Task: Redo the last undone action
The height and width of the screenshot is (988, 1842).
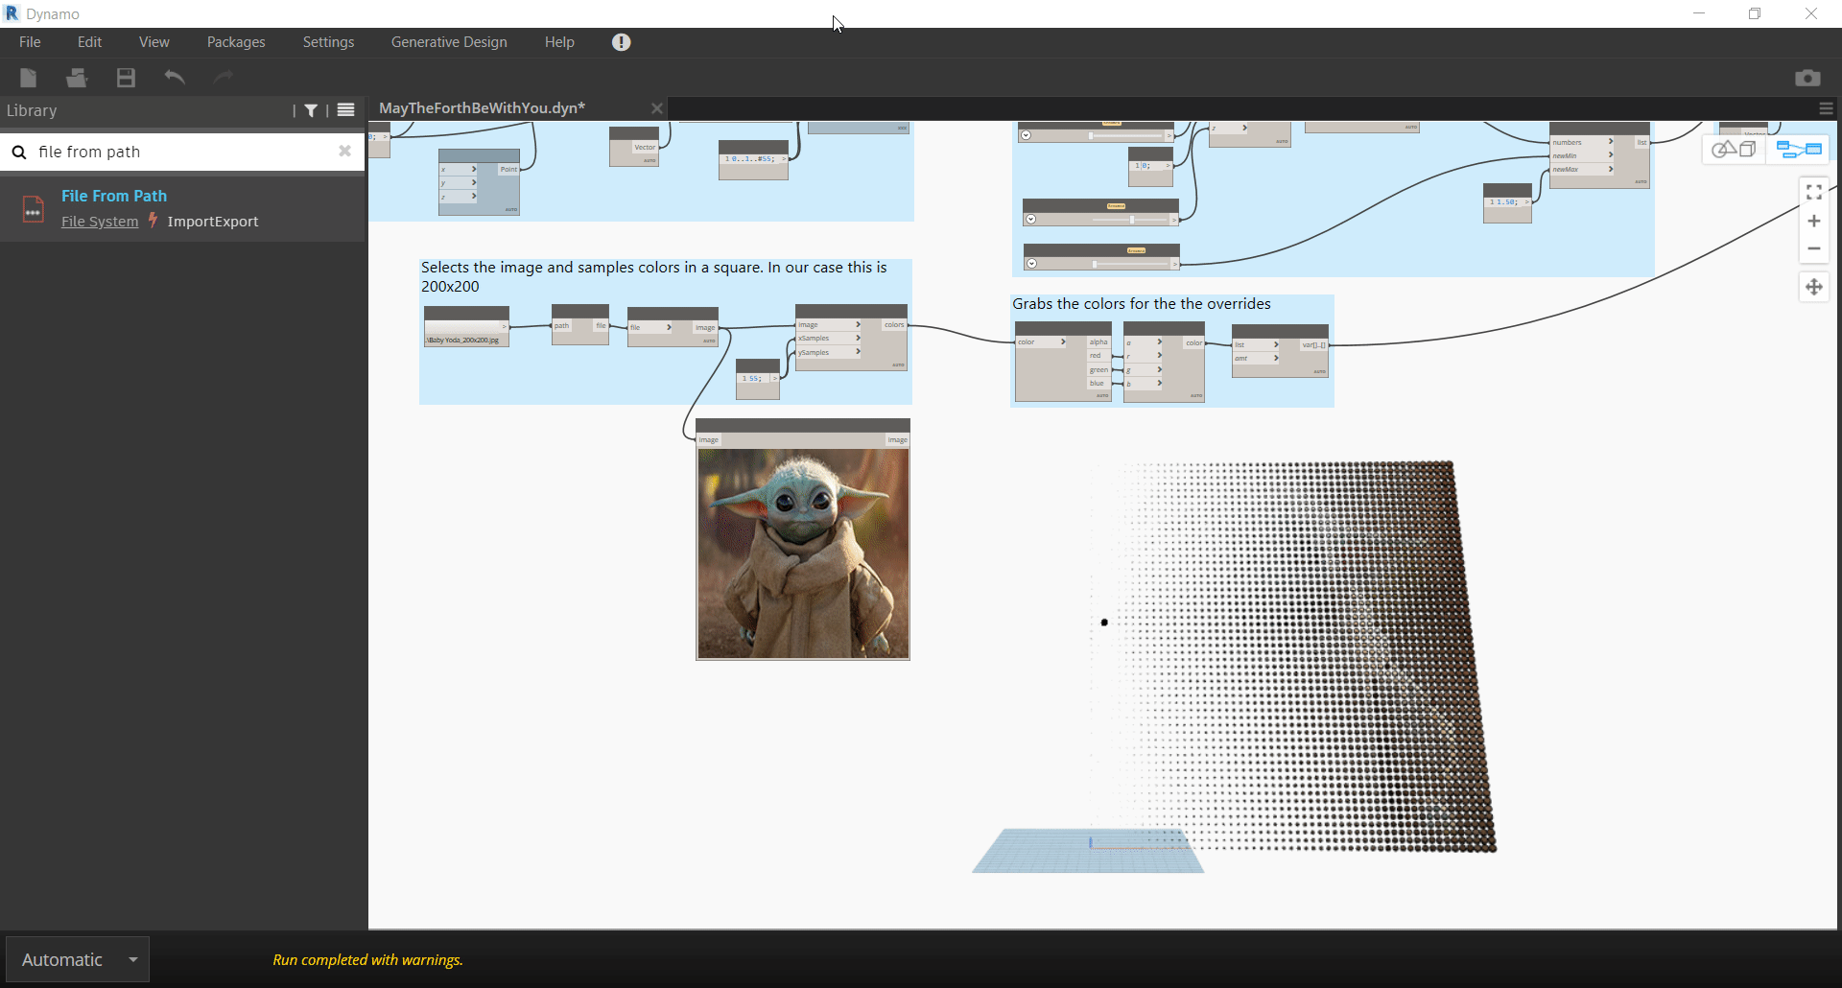Action: (x=224, y=78)
